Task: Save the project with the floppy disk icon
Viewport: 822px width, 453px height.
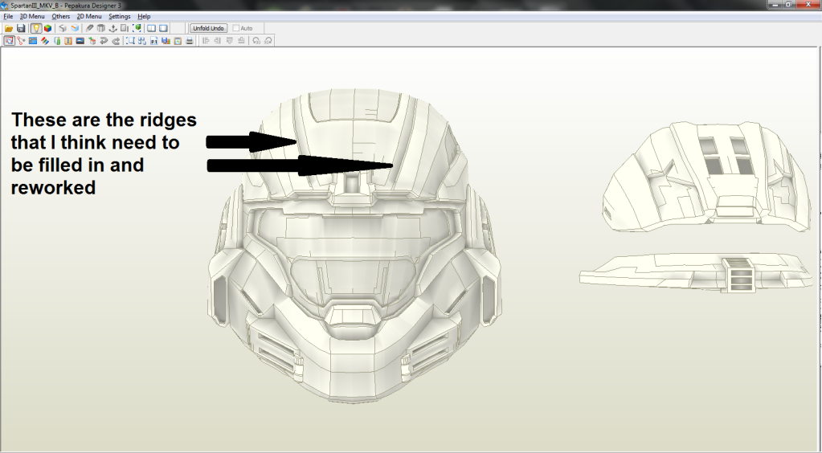Action: (x=21, y=28)
